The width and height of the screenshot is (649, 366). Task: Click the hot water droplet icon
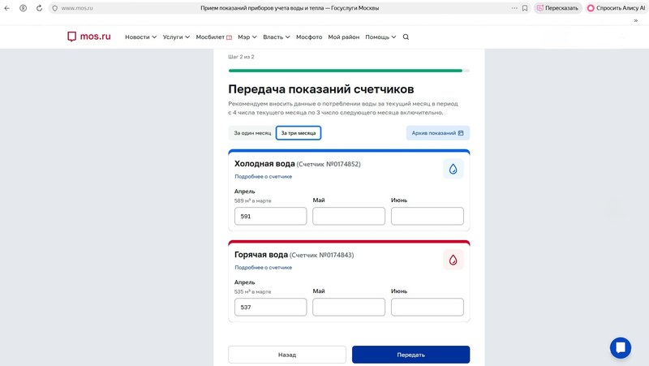[x=453, y=260]
